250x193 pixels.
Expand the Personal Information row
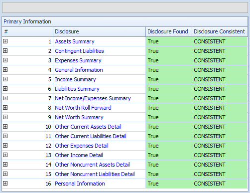tap(5, 183)
